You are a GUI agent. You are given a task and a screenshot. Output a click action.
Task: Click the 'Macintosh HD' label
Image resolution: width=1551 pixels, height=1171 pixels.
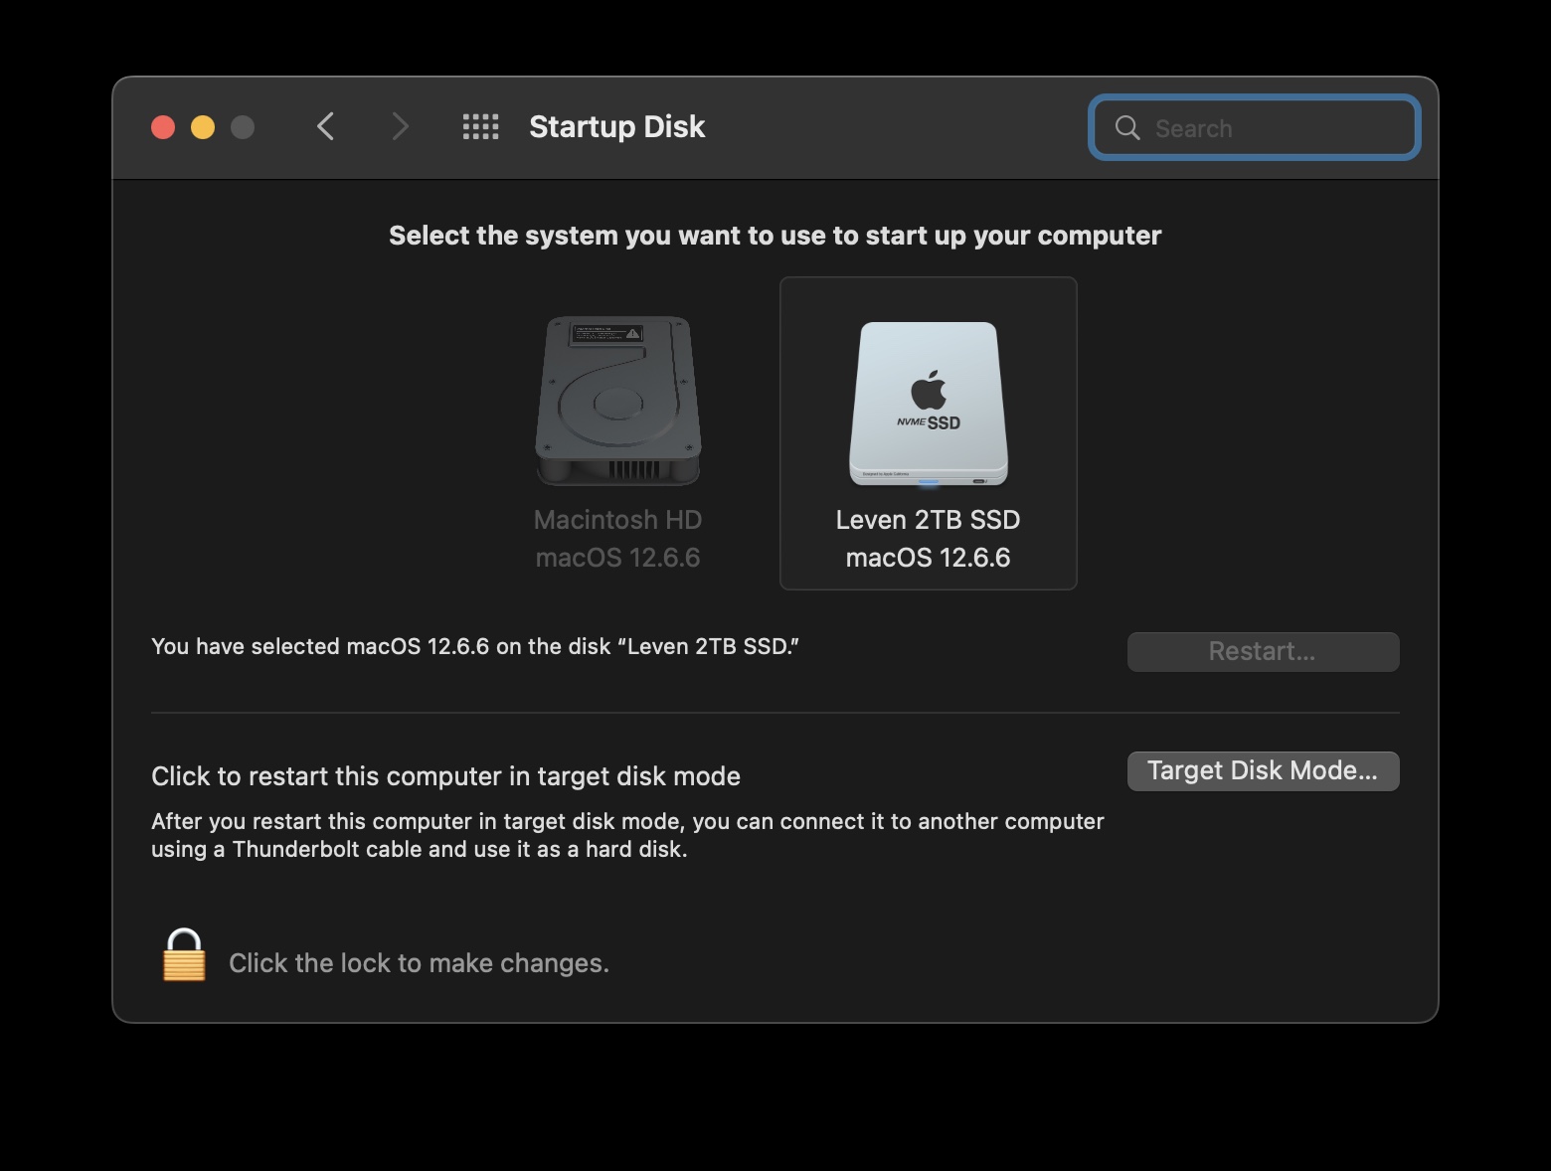pos(617,520)
